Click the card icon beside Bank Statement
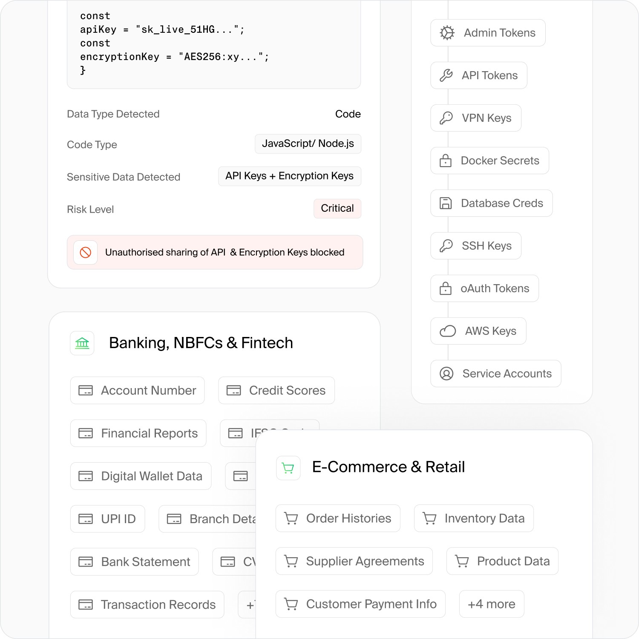 click(x=86, y=562)
